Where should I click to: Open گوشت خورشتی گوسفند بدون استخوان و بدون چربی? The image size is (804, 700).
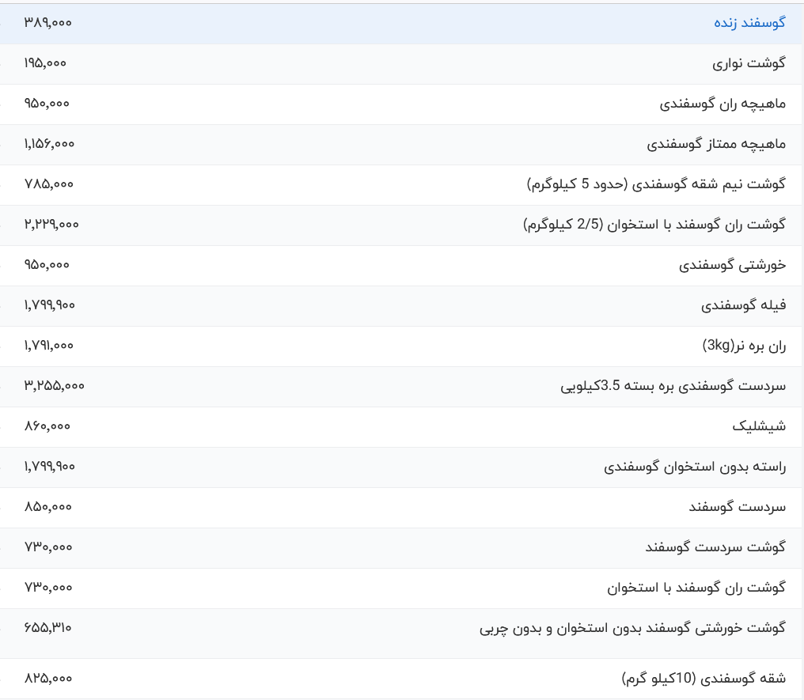(x=632, y=628)
